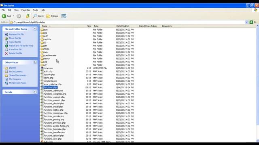Click into the Address bar path field
This screenshot has width=259, height=145.
127,22
